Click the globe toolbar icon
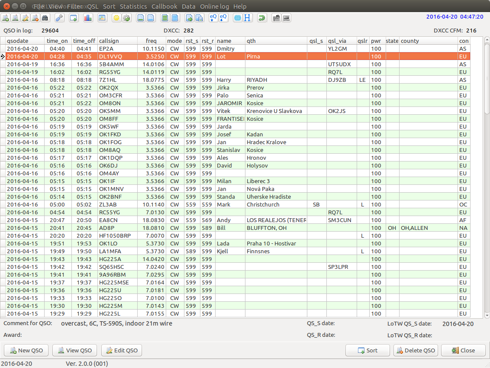Viewport: 490px width, 368px height. click(x=238, y=18)
